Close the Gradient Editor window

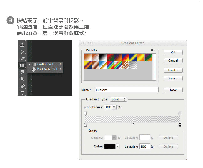click(82, 43)
